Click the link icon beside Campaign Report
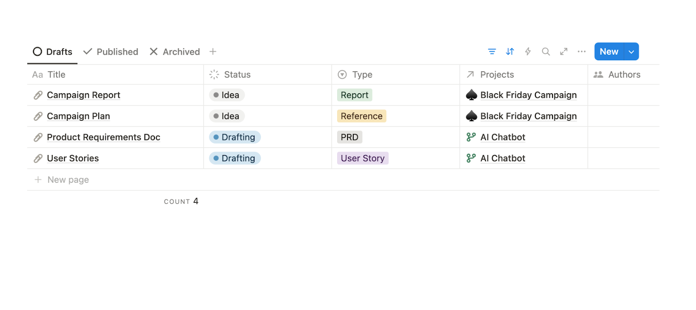The height and width of the screenshot is (310, 696). [x=38, y=95]
